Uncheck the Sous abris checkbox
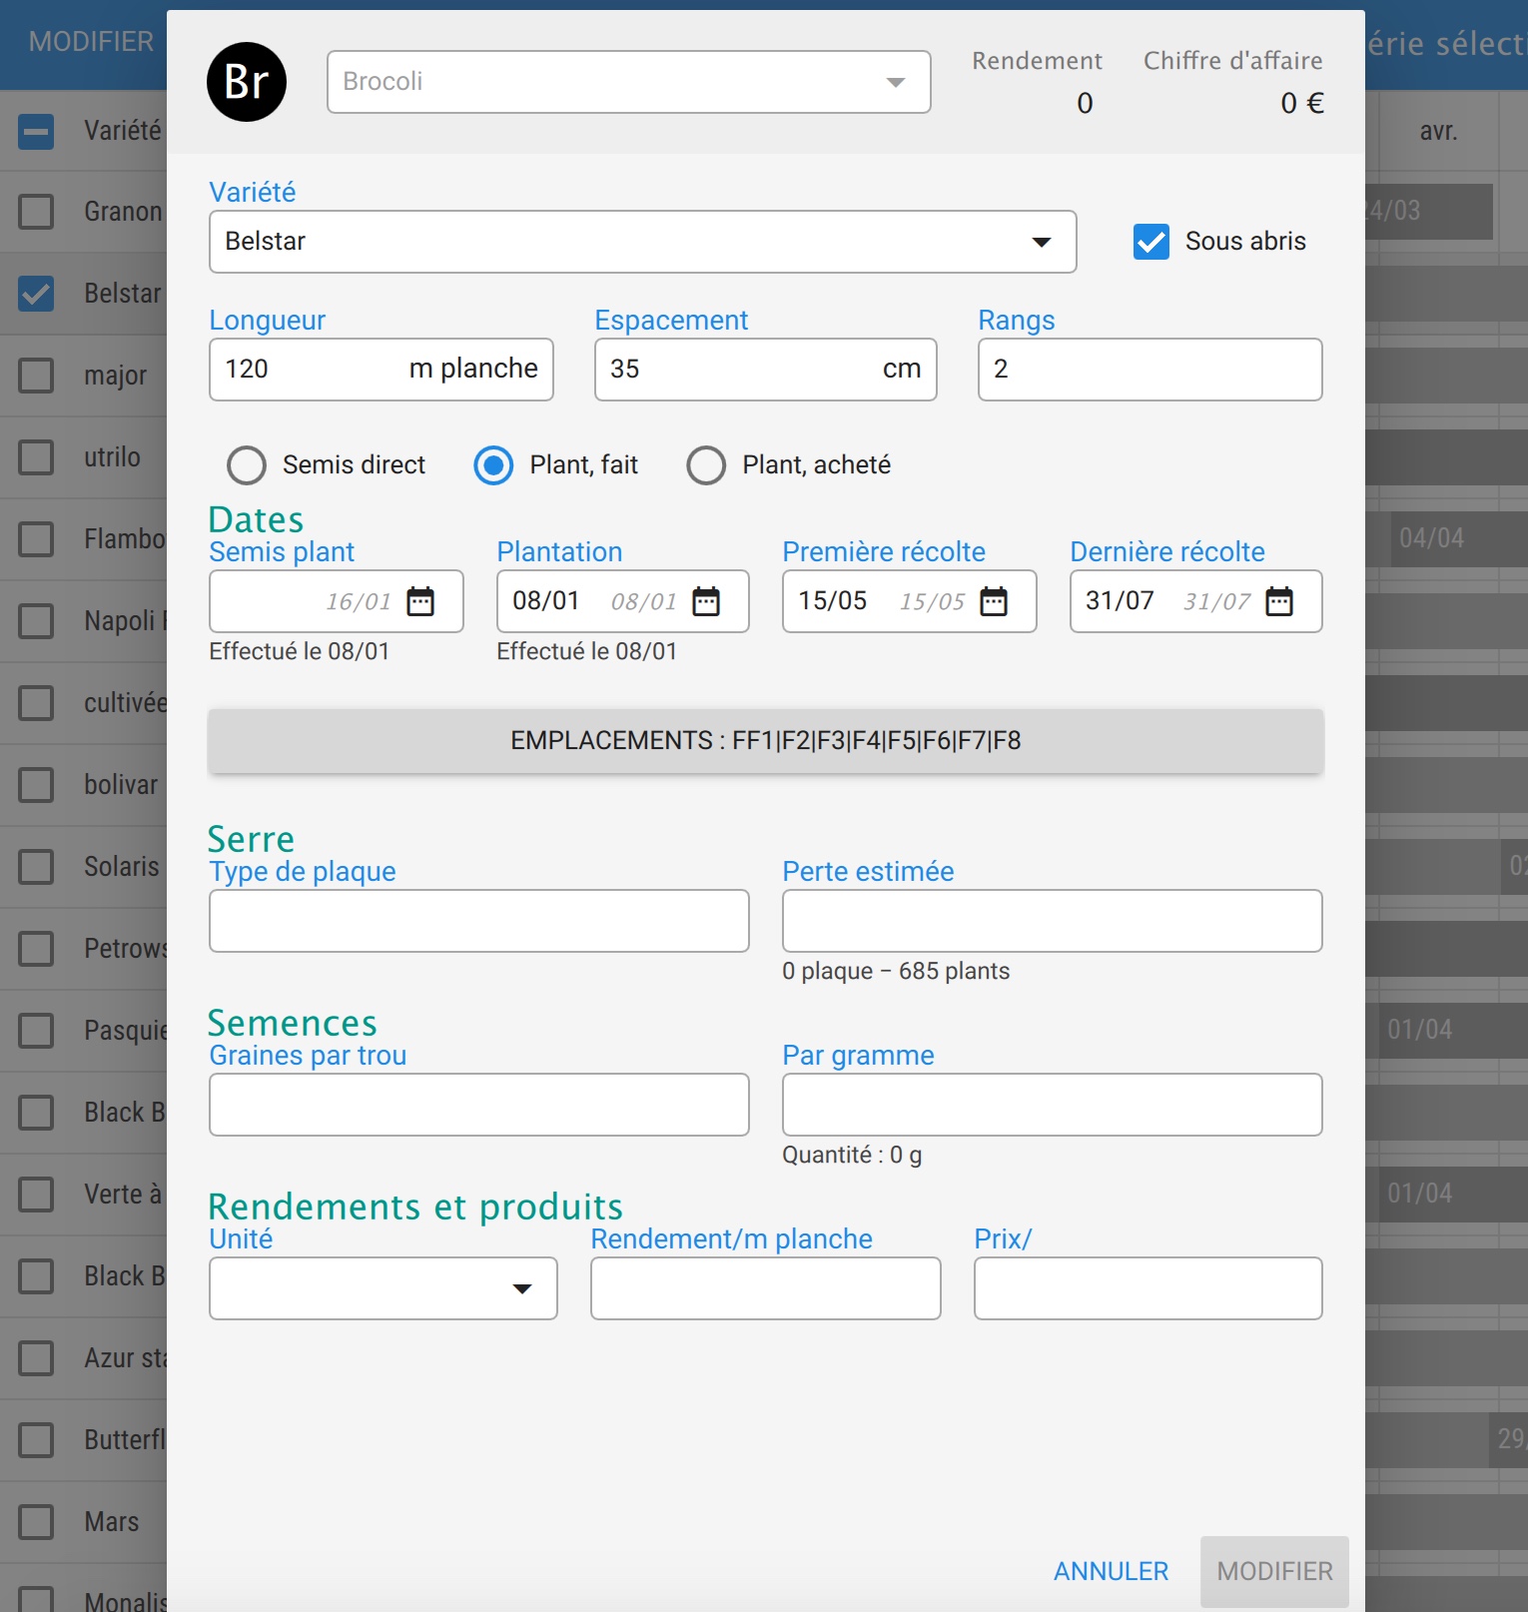 click(x=1151, y=242)
